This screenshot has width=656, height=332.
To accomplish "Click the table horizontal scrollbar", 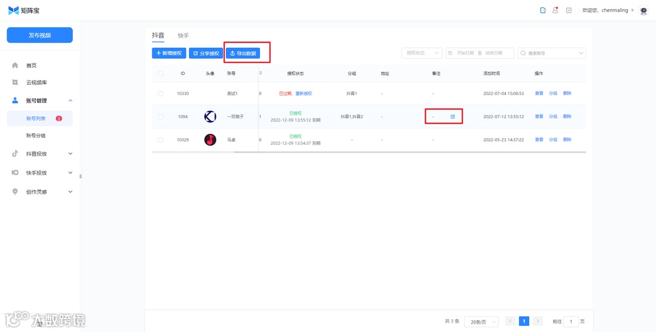I will coord(409,152).
